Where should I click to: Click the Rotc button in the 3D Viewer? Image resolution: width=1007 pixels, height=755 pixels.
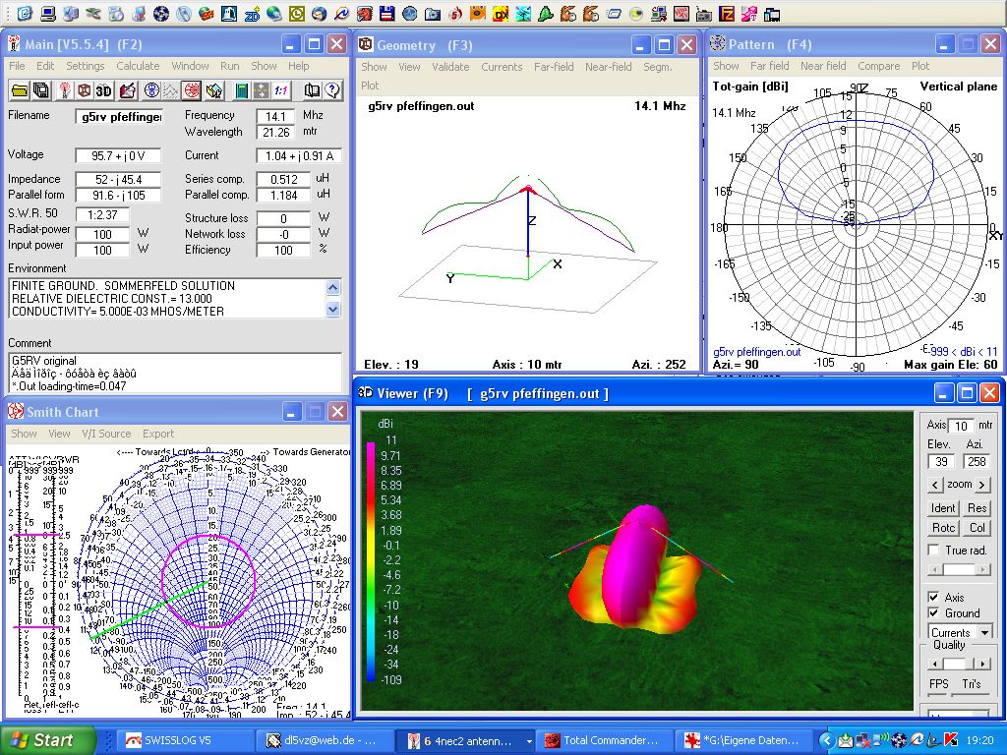pyautogui.click(x=943, y=528)
